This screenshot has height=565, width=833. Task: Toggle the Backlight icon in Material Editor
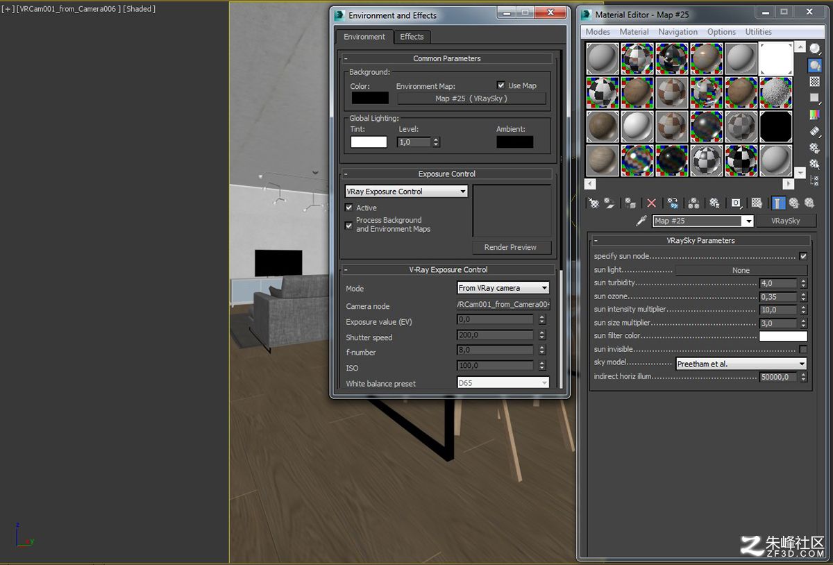pyautogui.click(x=815, y=65)
